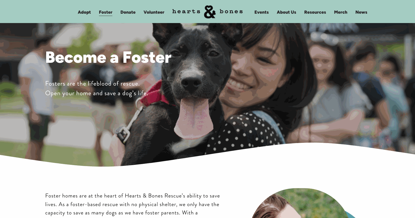The image size is (415, 218).
Task: Click the "bones" logo wordmark
Action: 231,11
